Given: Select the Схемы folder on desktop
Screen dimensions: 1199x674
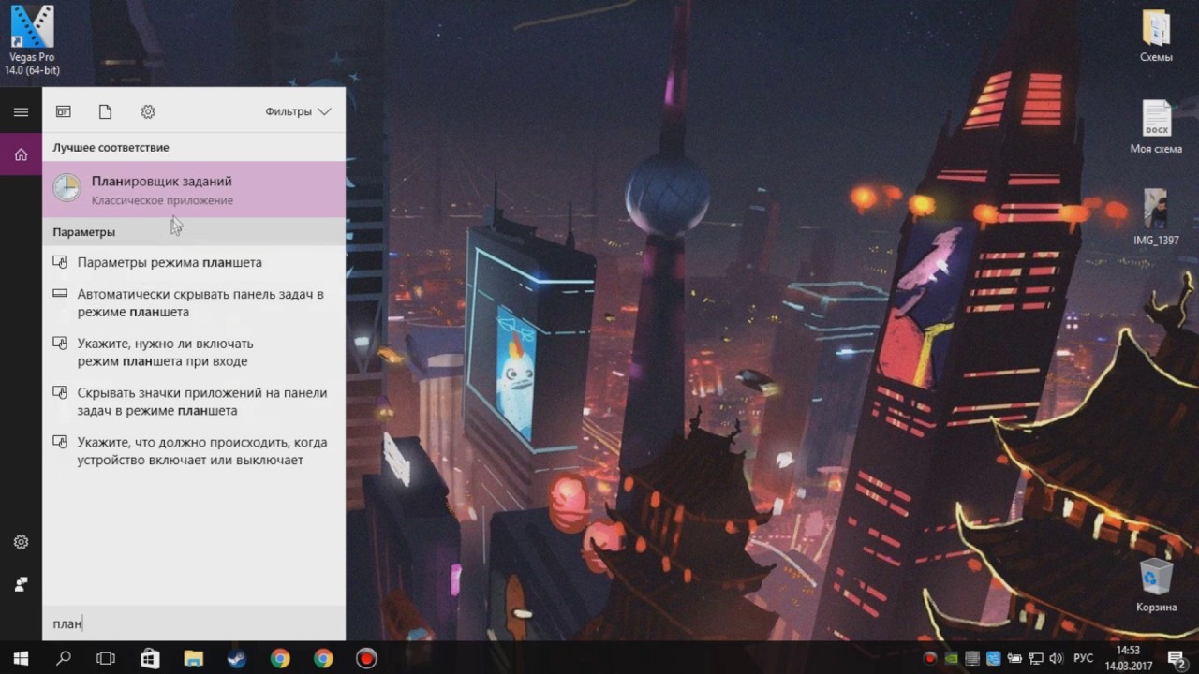Looking at the screenshot, I should tap(1156, 36).
